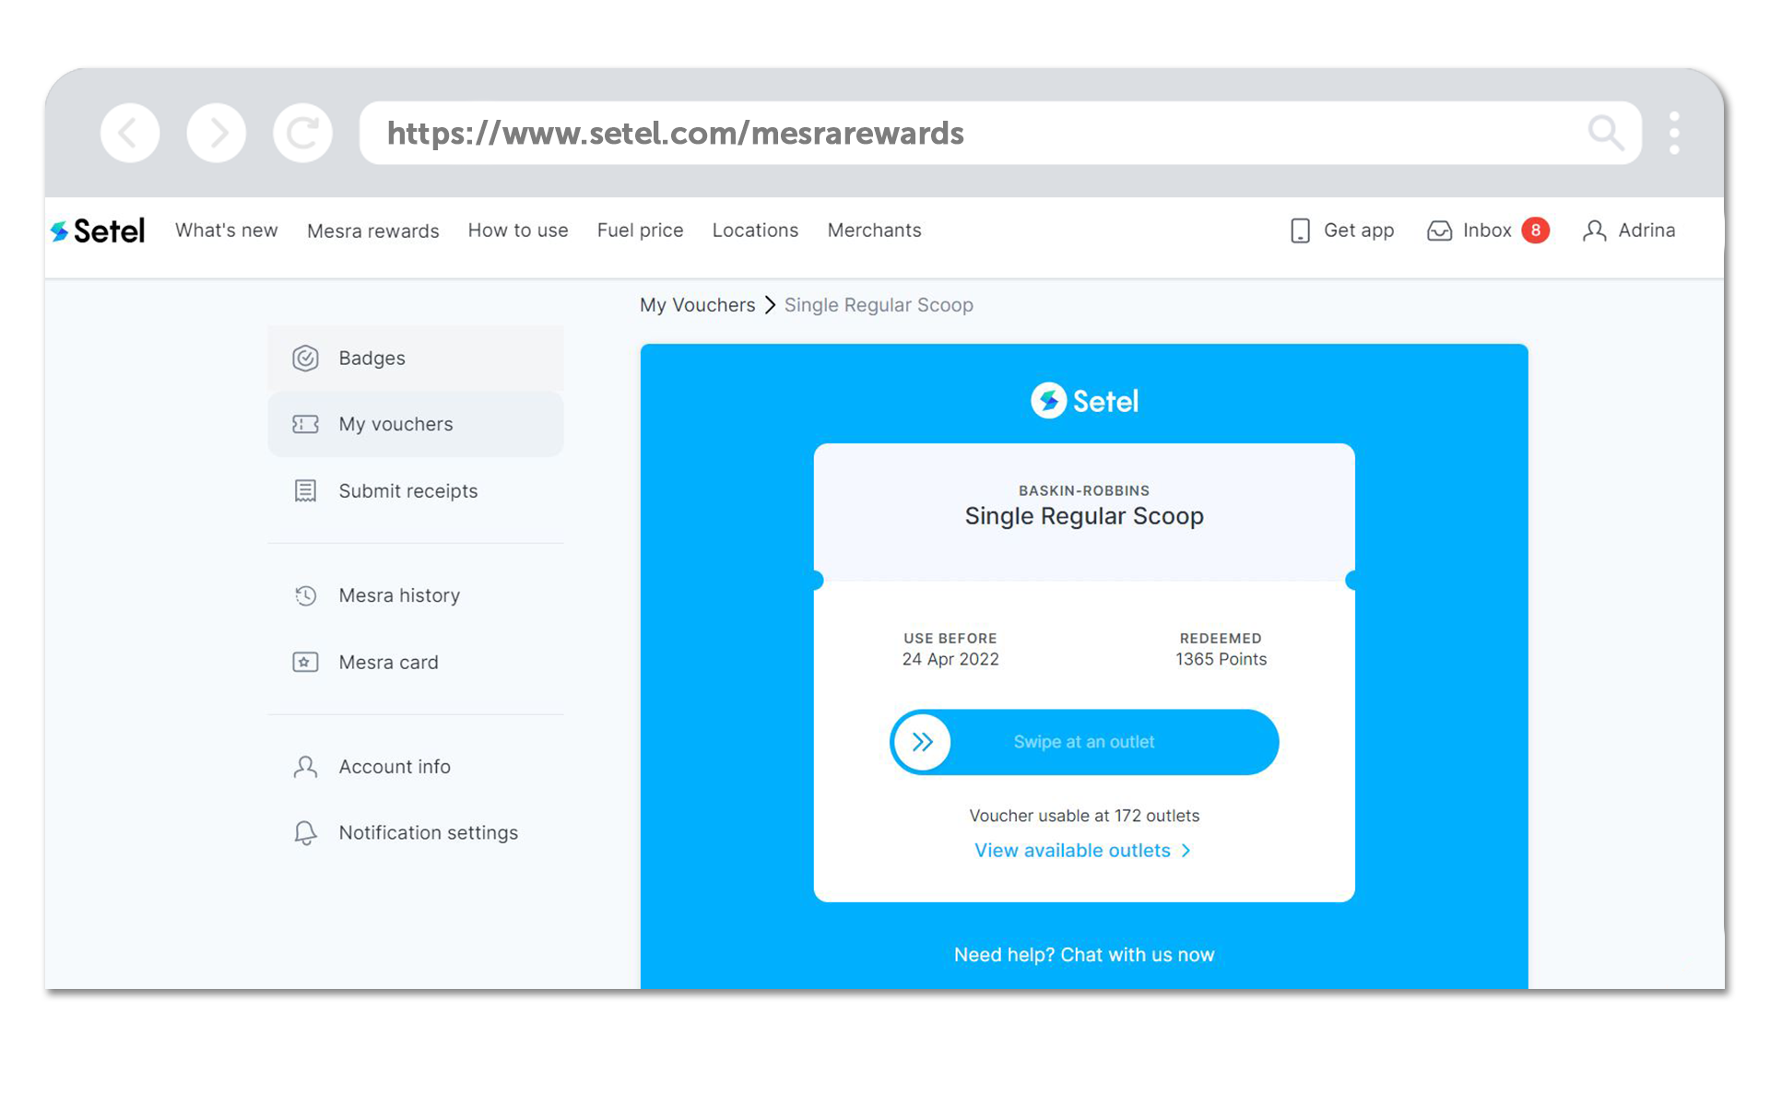This screenshot has height=1106, width=1770.
Task: Go to Mesra rewards menu item
Action: pyautogui.click(x=372, y=230)
